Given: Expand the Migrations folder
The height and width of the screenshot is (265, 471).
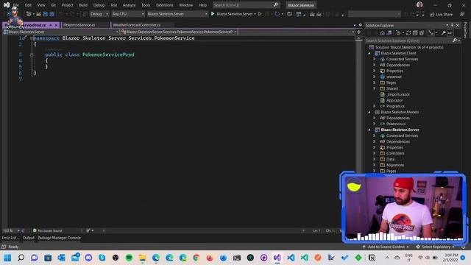Looking at the screenshot, I should pyautogui.click(x=375, y=165).
